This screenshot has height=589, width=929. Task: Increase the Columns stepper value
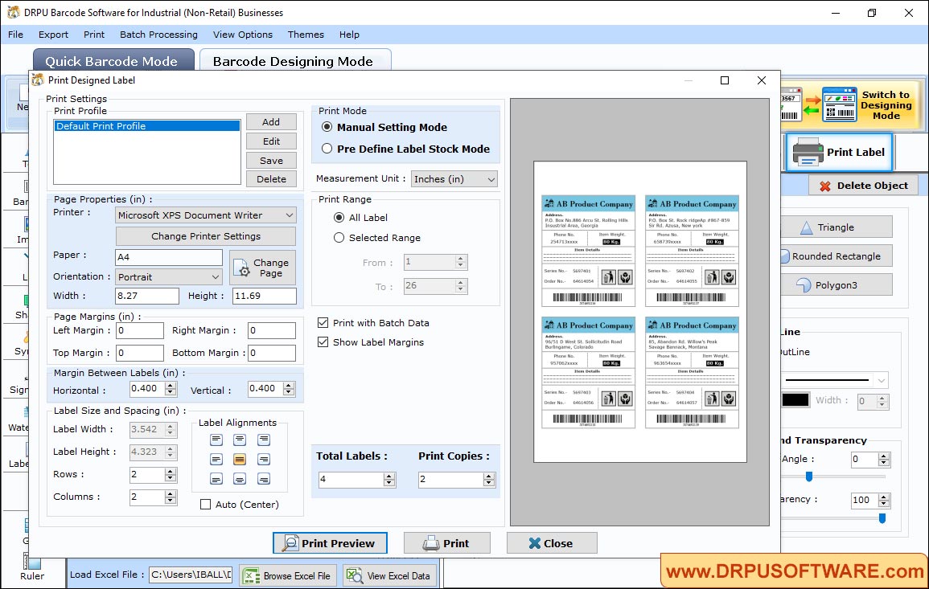[171, 493]
